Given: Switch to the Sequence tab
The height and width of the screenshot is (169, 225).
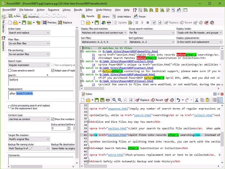Looking at the screenshot, I should coord(31,16).
